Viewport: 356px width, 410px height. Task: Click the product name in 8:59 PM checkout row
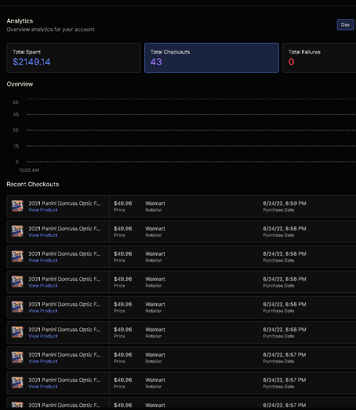(x=64, y=203)
